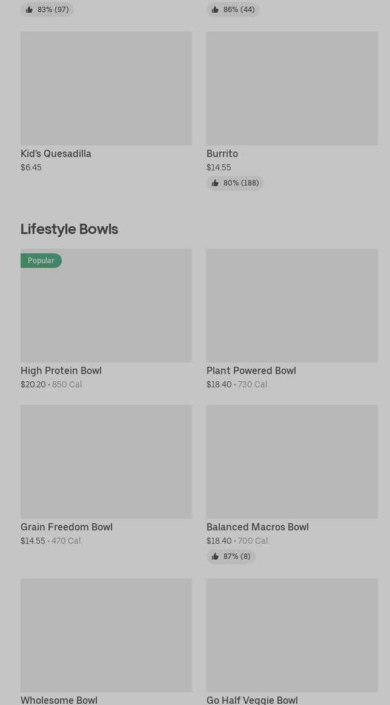
Task: Open the Kid's Quesadilla item image
Action: tap(106, 89)
